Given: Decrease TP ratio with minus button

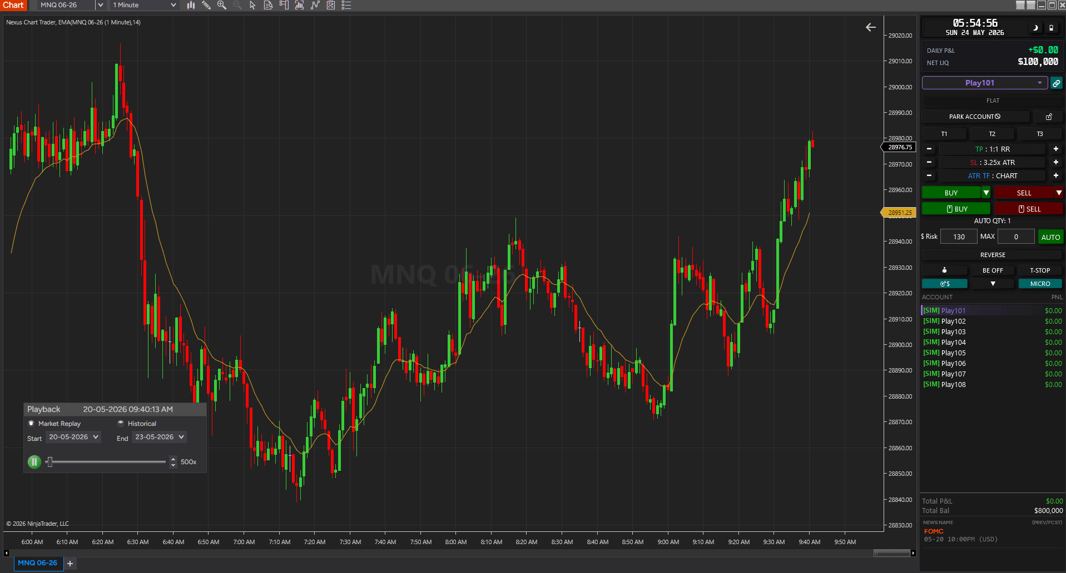Looking at the screenshot, I should click(929, 149).
